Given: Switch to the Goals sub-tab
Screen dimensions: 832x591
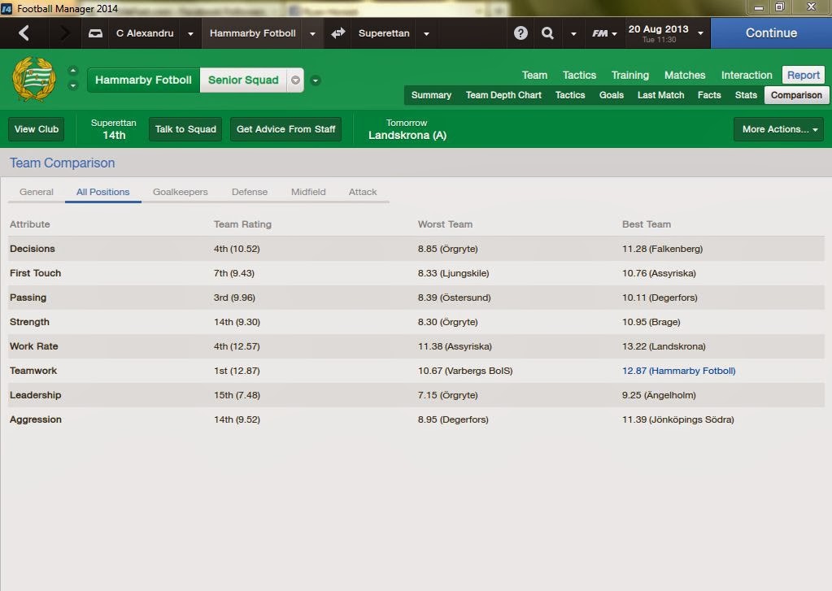Looking at the screenshot, I should [x=612, y=95].
